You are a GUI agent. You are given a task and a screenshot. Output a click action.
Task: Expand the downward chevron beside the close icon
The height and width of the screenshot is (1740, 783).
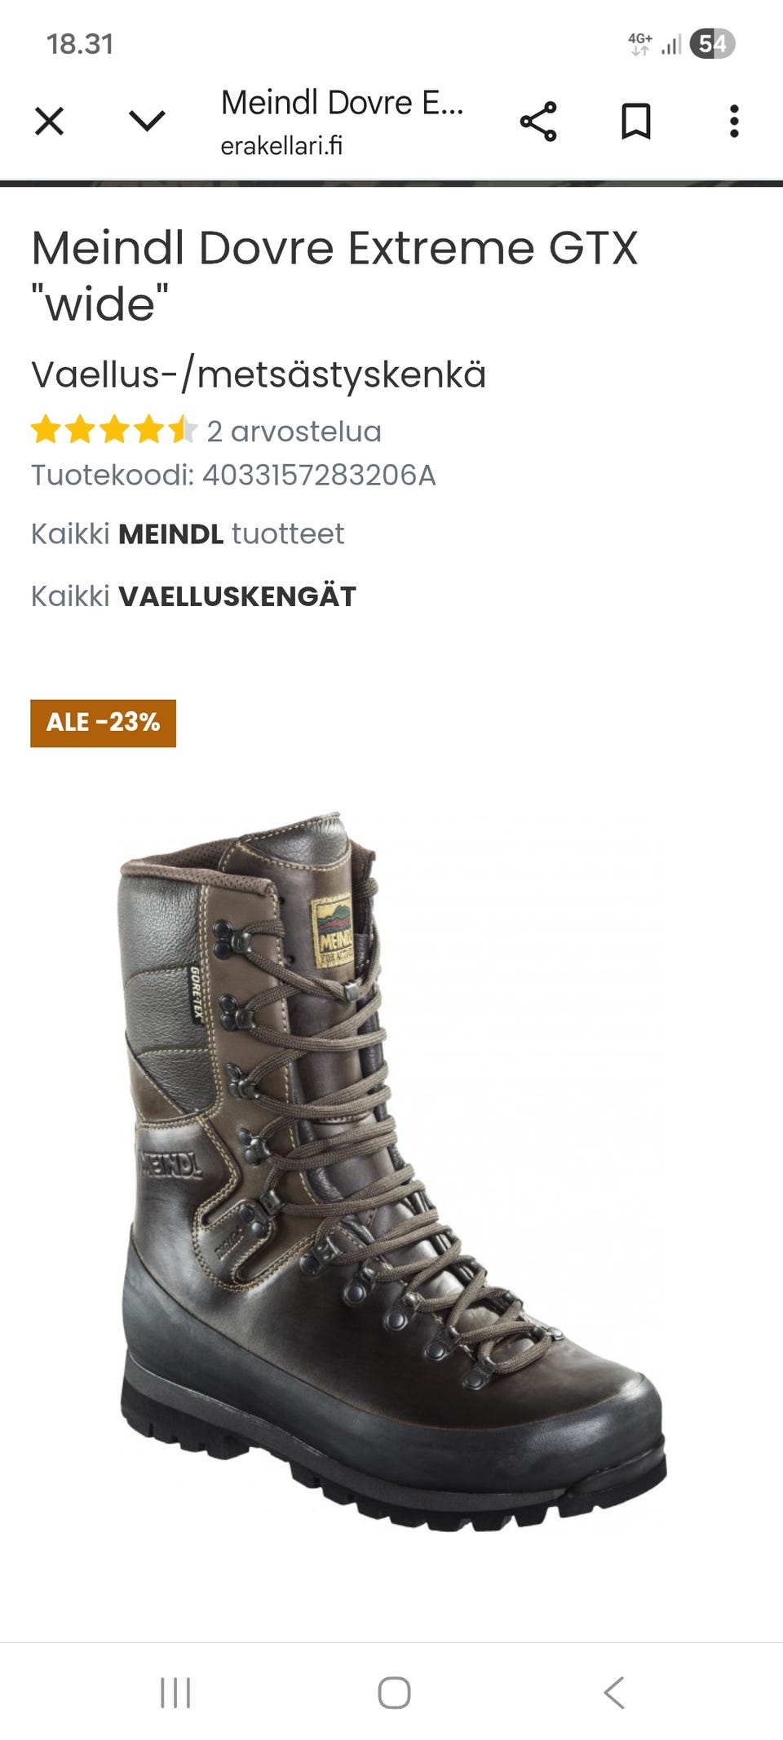[x=147, y=122]
